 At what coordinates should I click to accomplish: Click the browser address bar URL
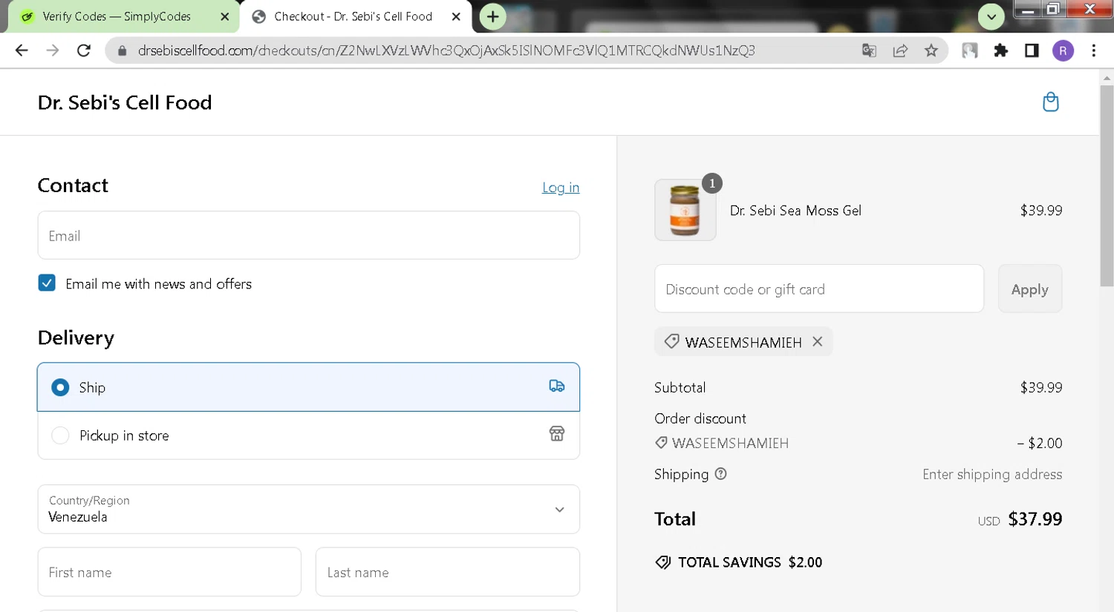[x=446, y=50]
